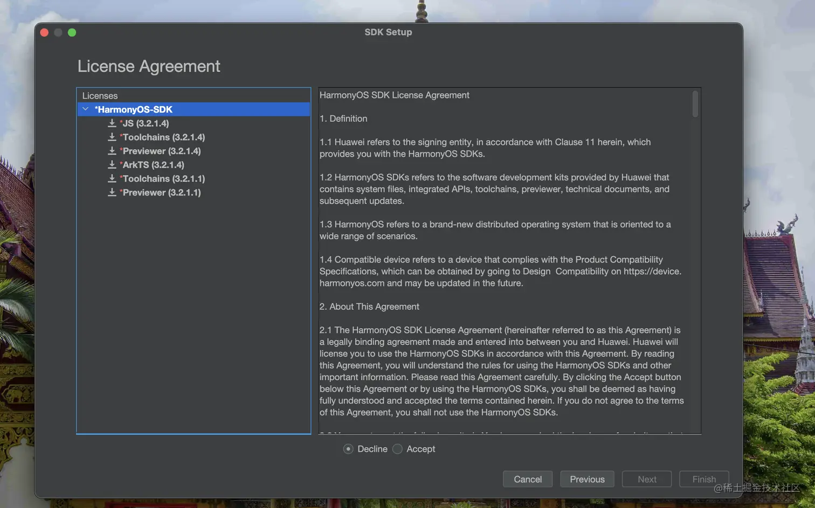The image size is (815, 508).
Task: Click download icon next to ArkTS (3.2.1.4)
Action: pyautogui.click(x=112, y=165)
